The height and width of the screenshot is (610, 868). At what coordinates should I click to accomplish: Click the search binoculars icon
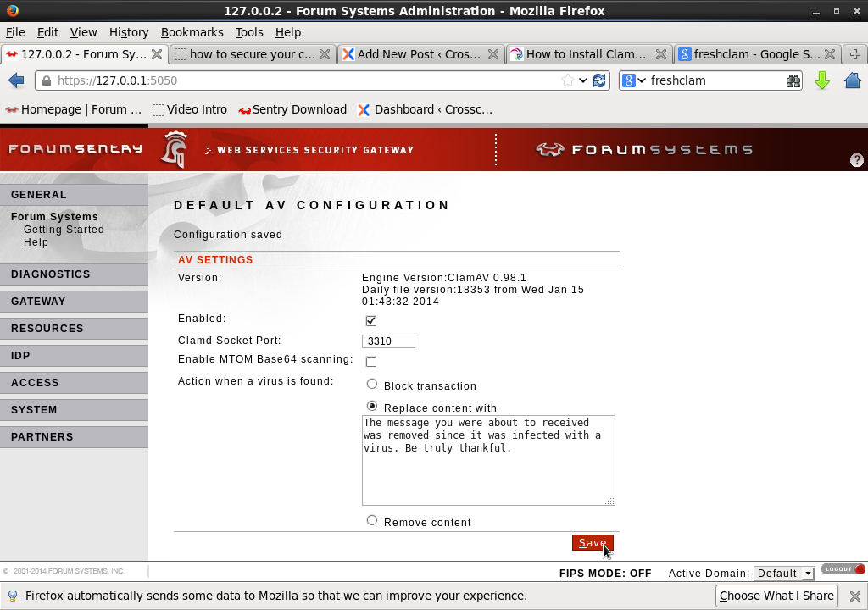pos(793,80)
